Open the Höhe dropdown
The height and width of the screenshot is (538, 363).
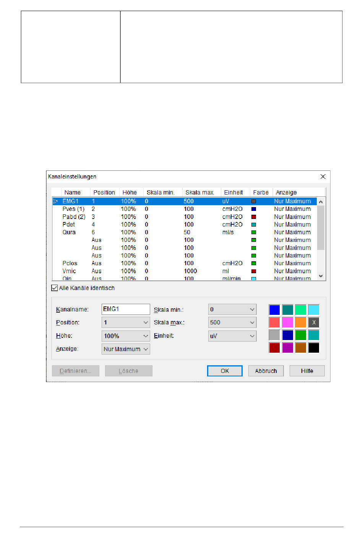[126, 336]
